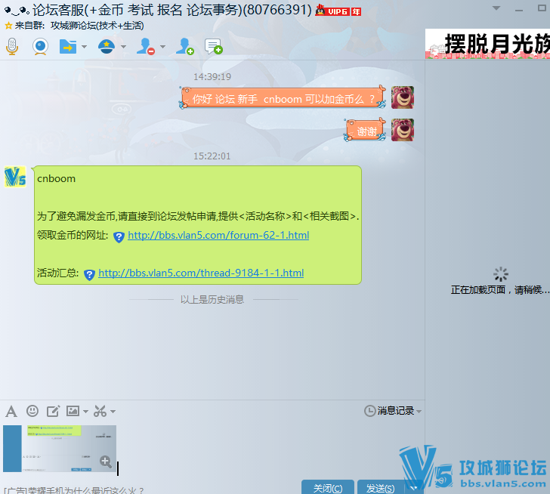Click the send file folder icon

coord(68,46)
